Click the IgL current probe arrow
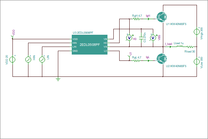208x139 pixels. [148, 61]
